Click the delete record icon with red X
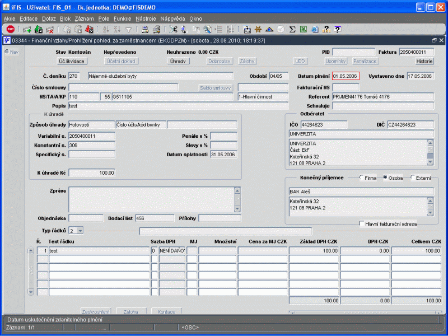Viewport: 448px width, 336px height. (50, 30)
